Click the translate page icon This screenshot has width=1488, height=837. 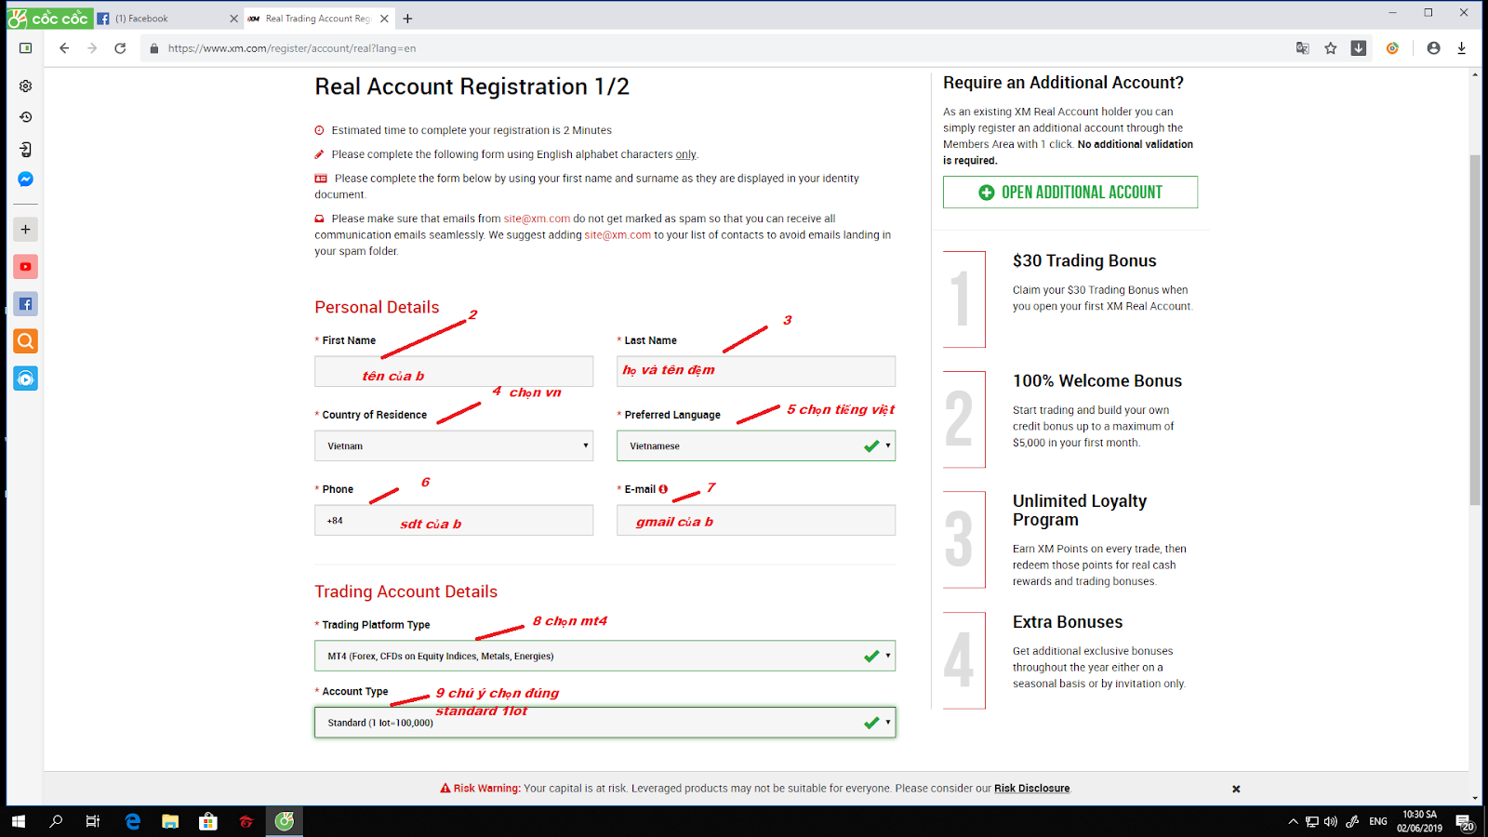pyautogui.click(x=1303, y=48)
